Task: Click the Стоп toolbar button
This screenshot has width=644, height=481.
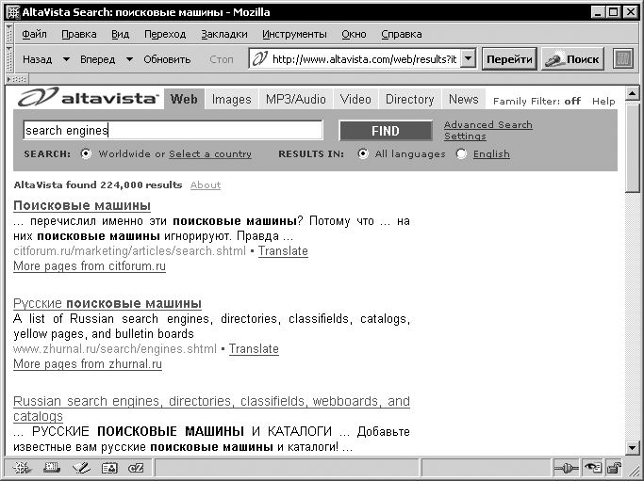Action: (x=222, y=60)
